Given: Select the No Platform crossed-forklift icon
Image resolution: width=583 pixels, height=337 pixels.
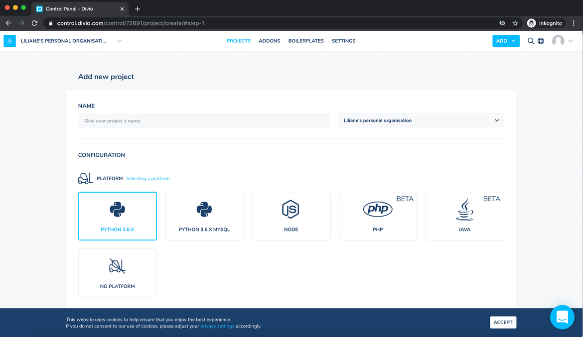Looking at the screenshot, I should click(118, 266).
